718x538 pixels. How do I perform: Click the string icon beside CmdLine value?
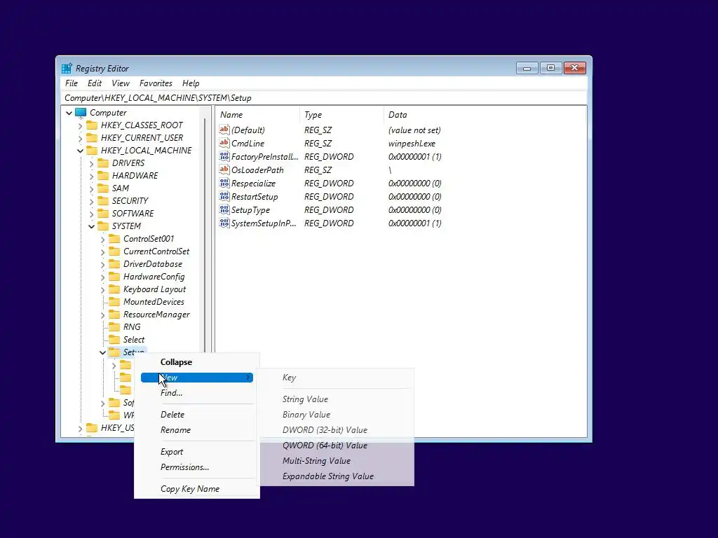tap(224, 143)
